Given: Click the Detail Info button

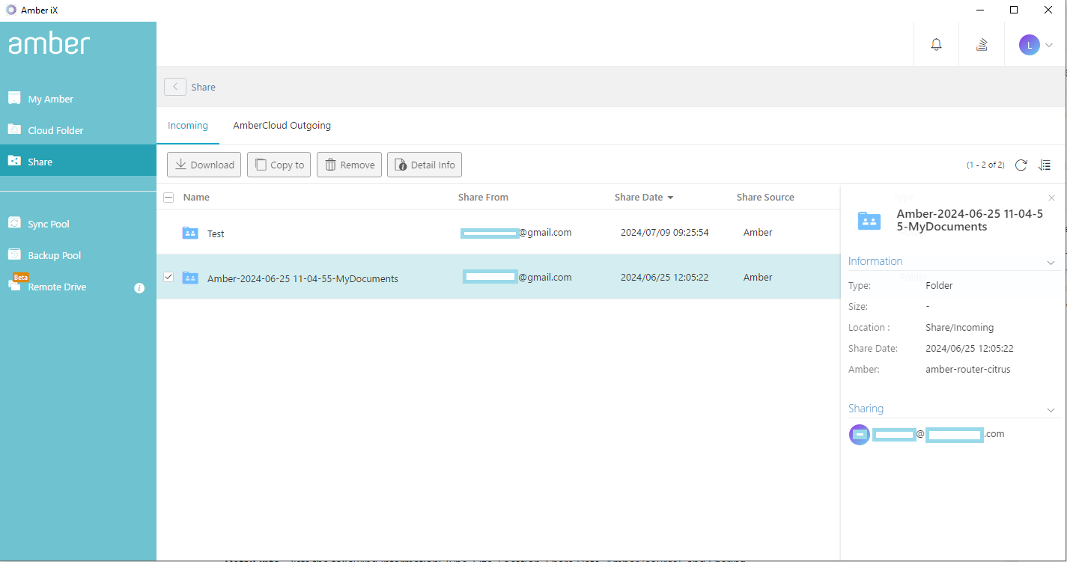Looking at the screenshot, I should click(425, 165).
